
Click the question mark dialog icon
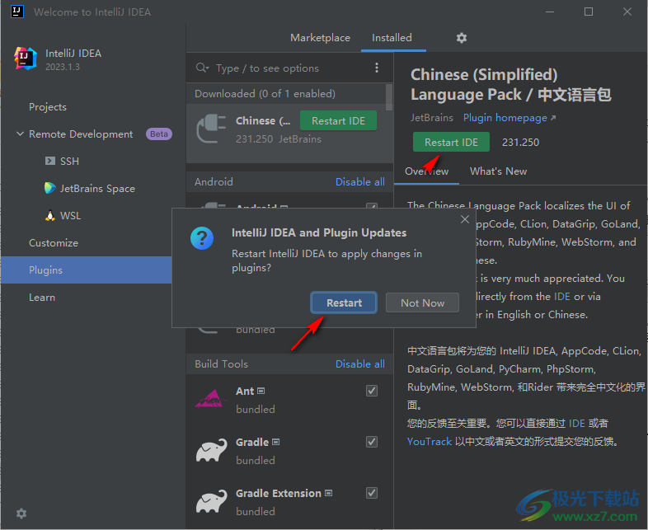coord(202,238)
